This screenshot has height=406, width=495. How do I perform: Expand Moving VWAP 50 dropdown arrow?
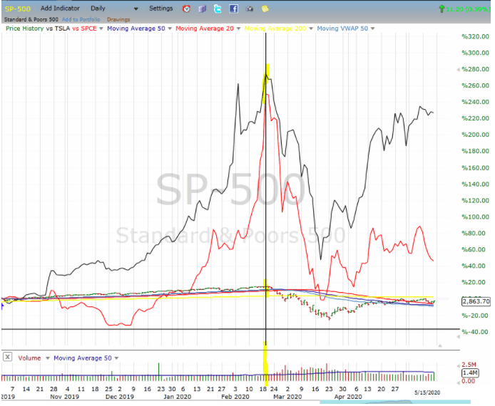click(x=373, y=28)
